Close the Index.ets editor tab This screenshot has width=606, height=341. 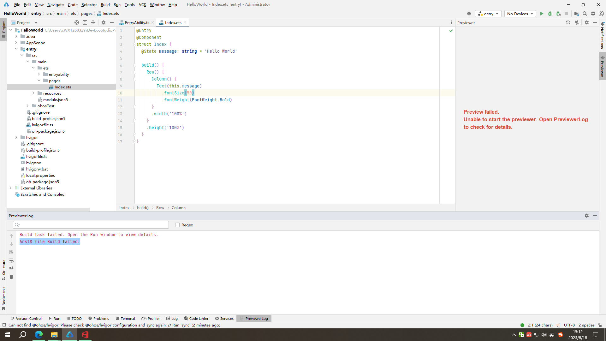185,22
